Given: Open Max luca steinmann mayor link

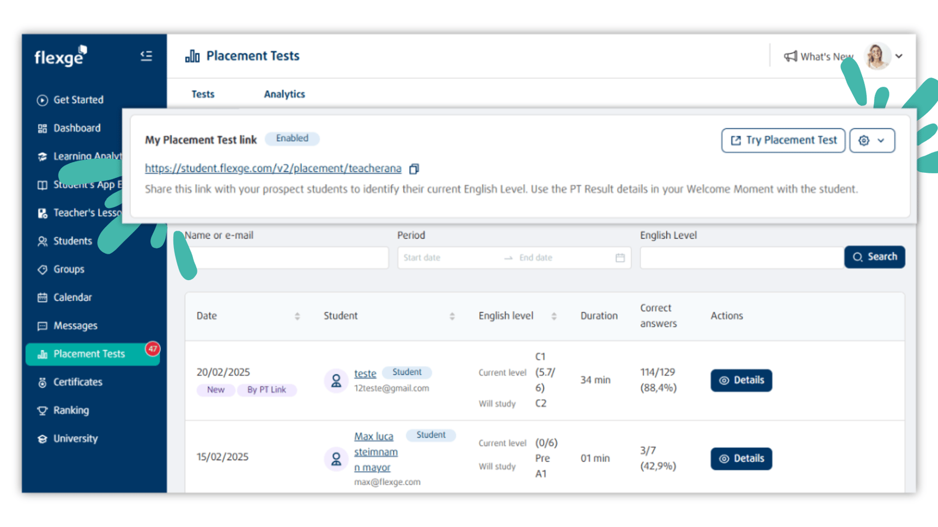Looking at the screenshot, I should pyautogui.click(x=376, y=452).
